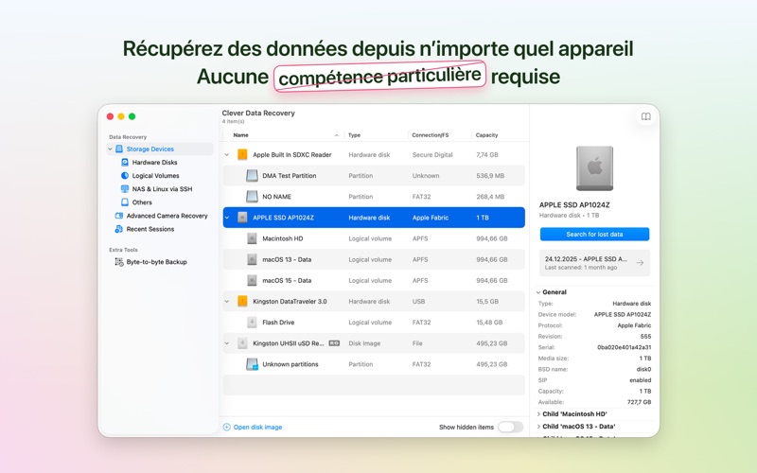Sort the list by Name column

click(241, 135)
